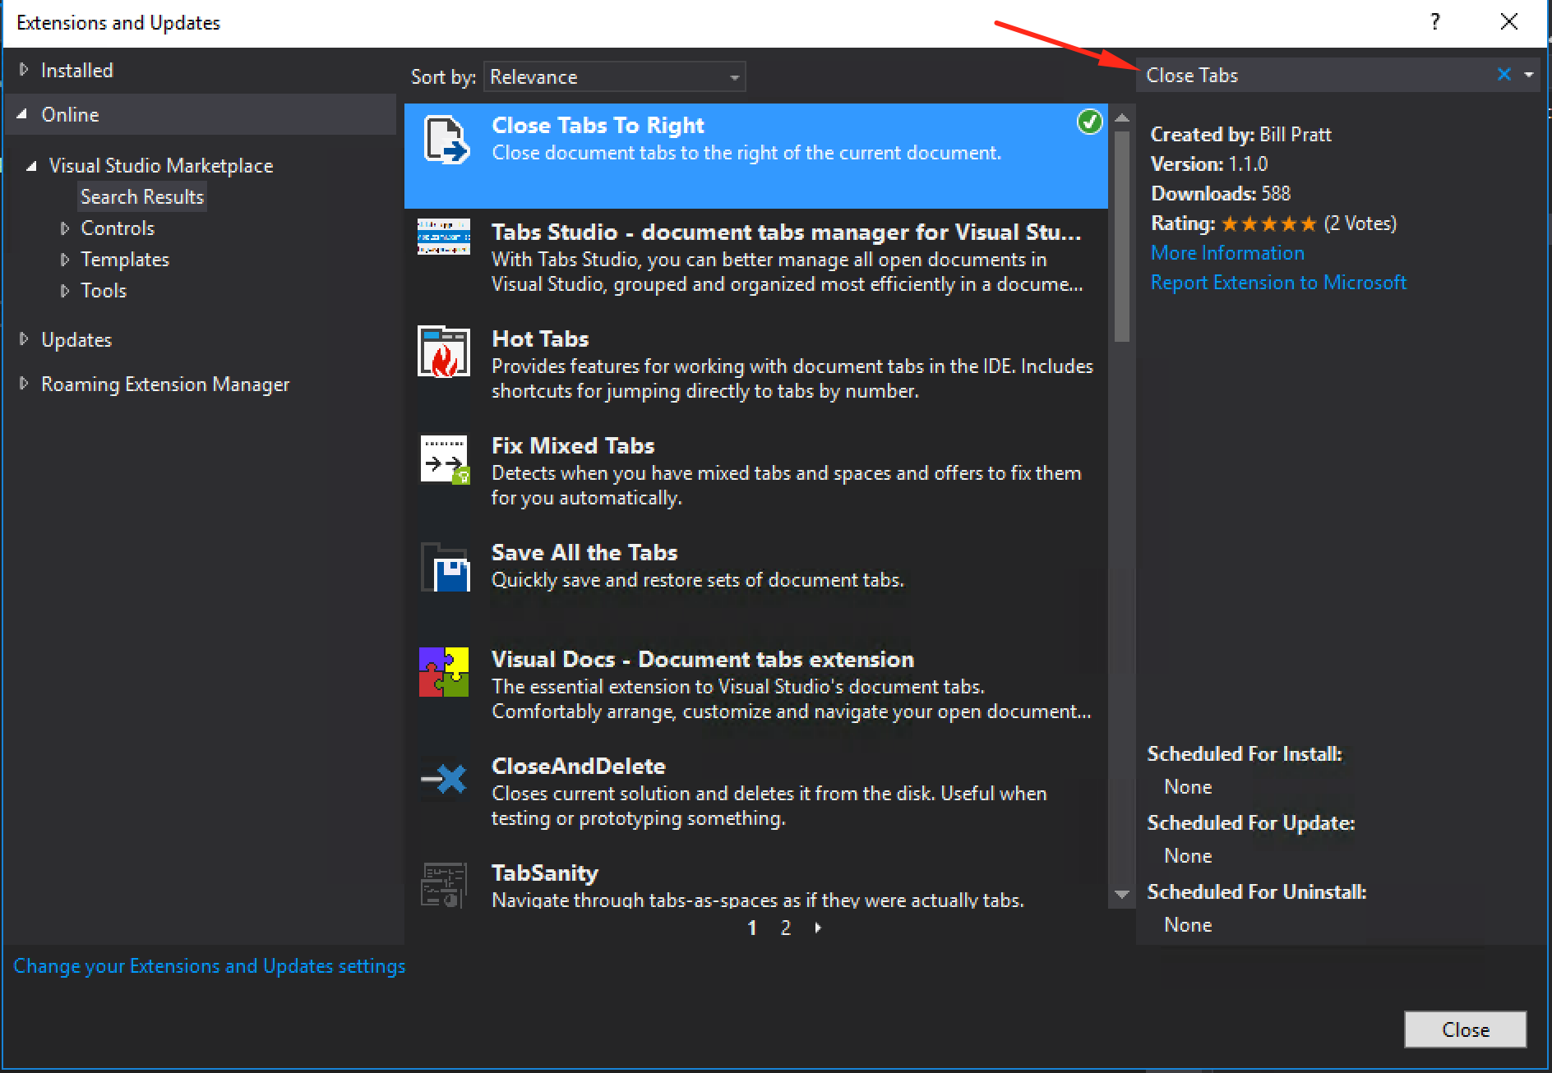Click the scrollbar up arrow in results list
This screenshot has height=1073, width=1552.
pos(1122,118)
